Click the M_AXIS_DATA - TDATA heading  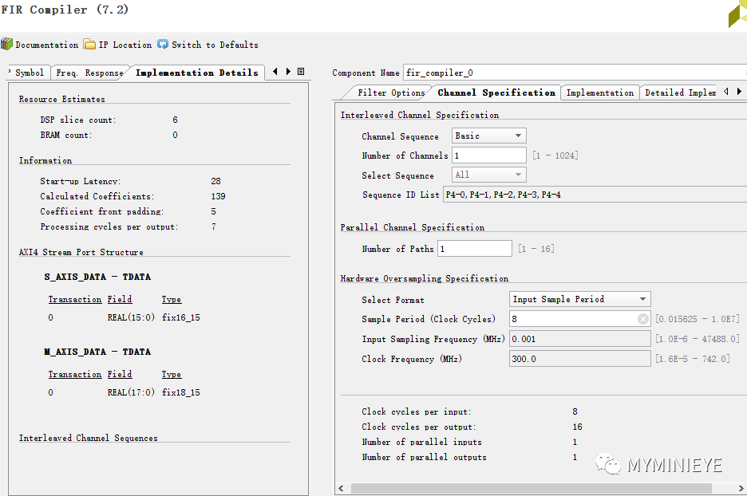coord(97,352)
